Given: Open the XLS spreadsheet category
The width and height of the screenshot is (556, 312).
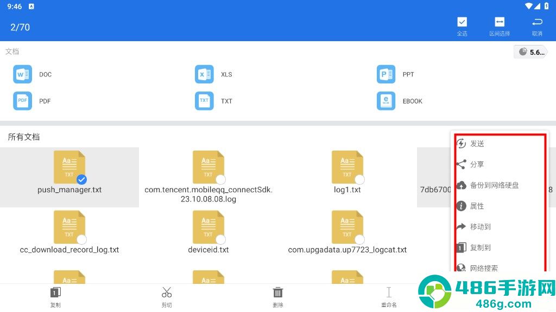Looking at the screenshot, I should pyautogui.click(x=204, y=74).
